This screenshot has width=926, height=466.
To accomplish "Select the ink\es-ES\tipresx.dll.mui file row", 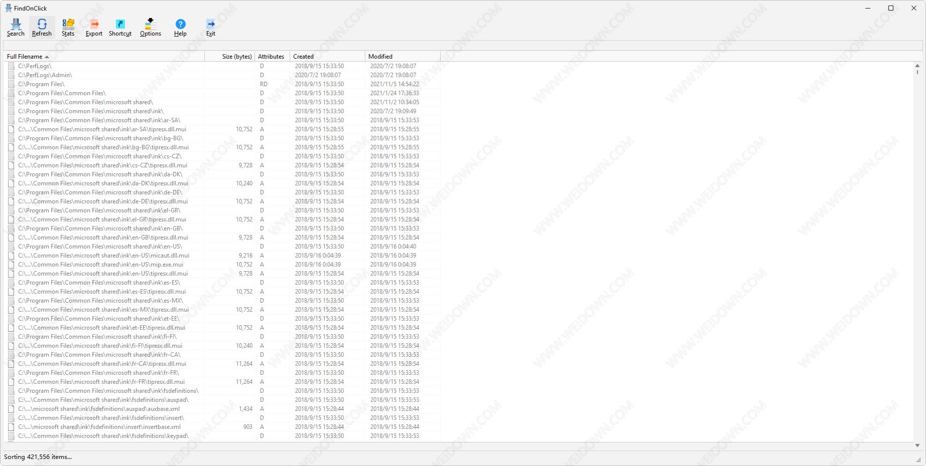I will [x=222, y=292].
